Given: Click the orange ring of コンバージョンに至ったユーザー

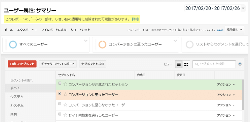Looking at the screenshot, I should click(102, 44).
